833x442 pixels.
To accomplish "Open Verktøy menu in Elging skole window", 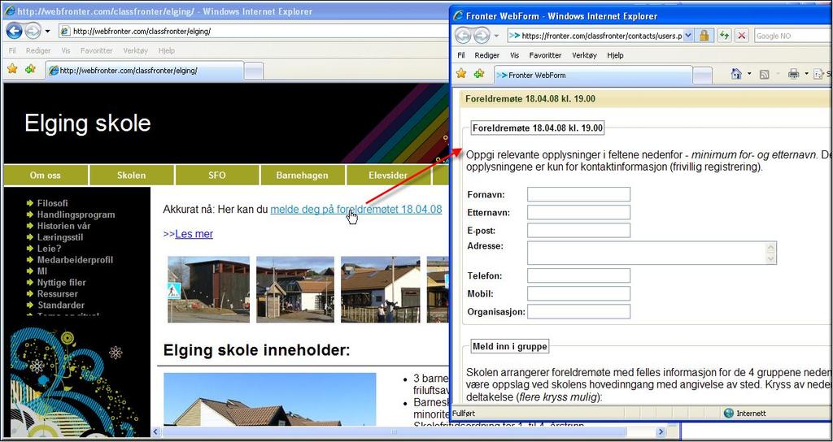I will (136, 50).
